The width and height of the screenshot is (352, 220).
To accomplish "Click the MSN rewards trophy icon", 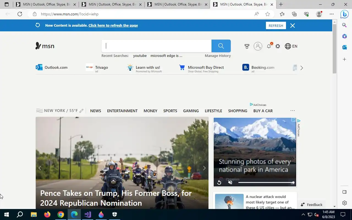I will click(247, 46).
